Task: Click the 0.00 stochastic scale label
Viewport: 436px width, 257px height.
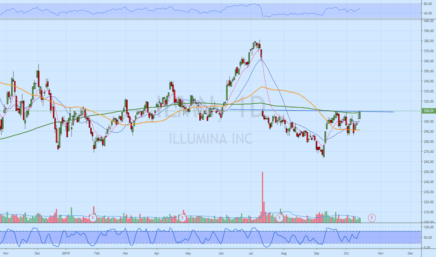Action: [428, 247]
